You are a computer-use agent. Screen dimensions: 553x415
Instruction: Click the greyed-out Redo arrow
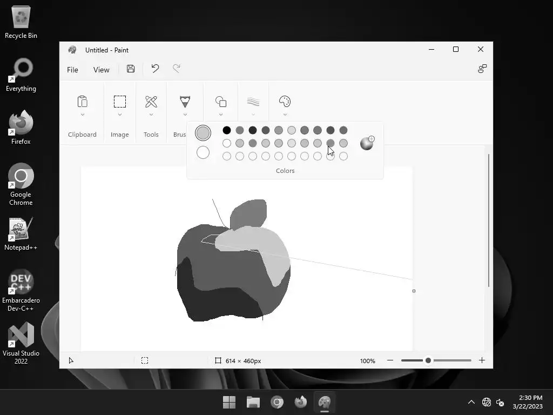click(x=177, y=69)
